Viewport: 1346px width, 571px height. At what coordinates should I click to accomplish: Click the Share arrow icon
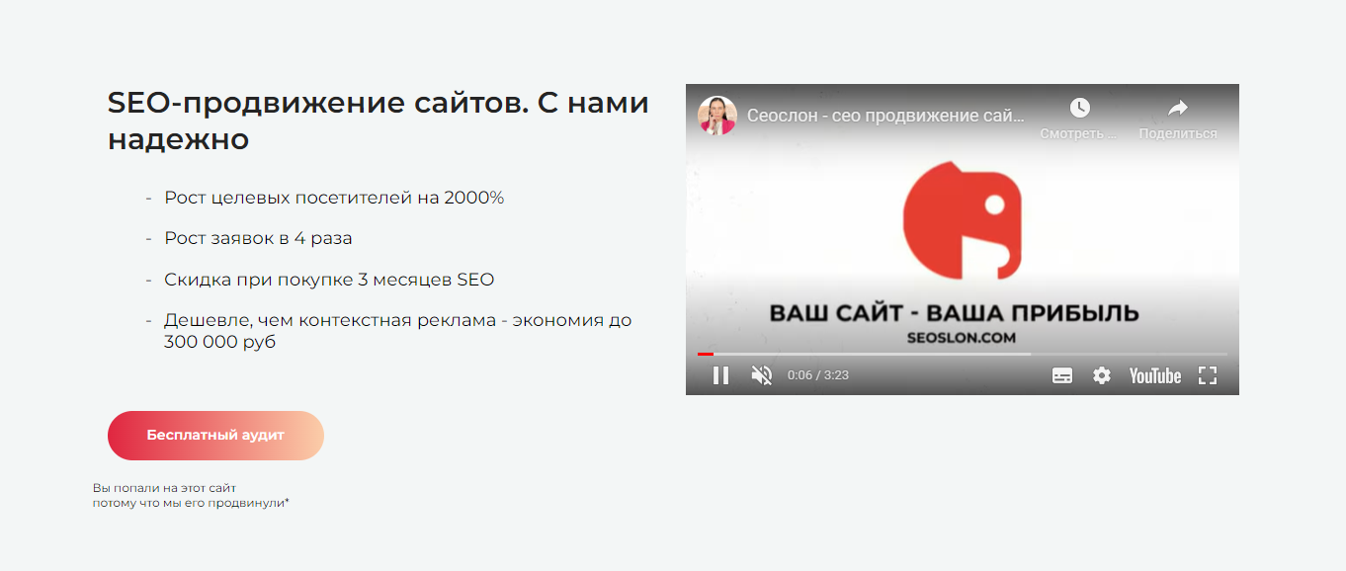pyautogui.click(x=1178, y=108)
